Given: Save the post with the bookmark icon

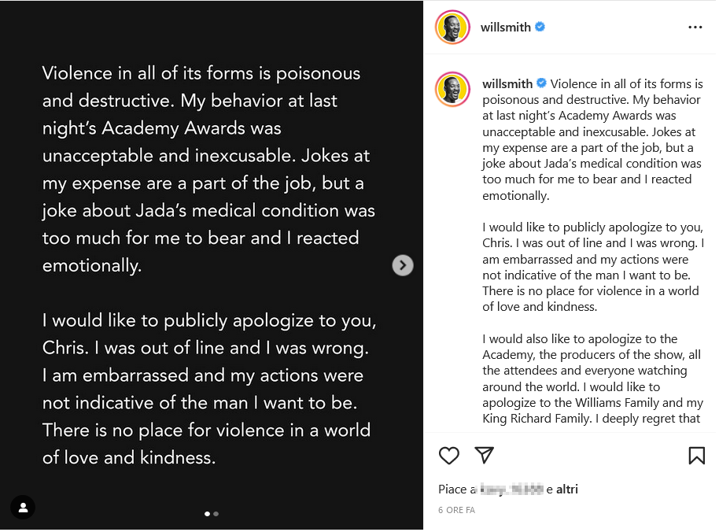Looking at the screenshot, I should (x=696, y=455).
